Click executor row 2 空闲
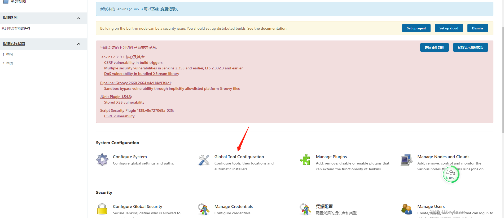 pos(43,64)
